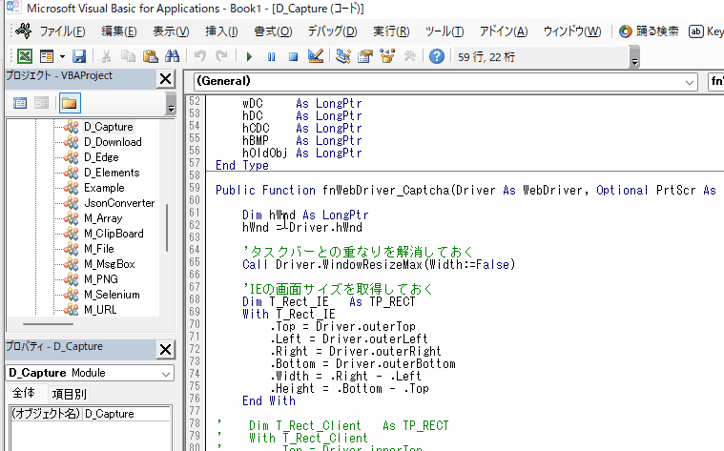Select the M_PNG module
Viewport: 724px width, 451px height.
pos(101,278)
